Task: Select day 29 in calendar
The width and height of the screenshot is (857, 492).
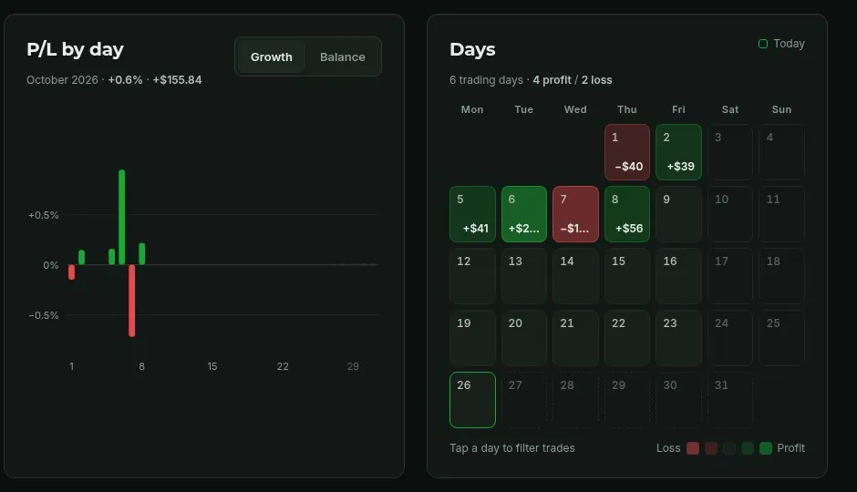Action: 627,400
